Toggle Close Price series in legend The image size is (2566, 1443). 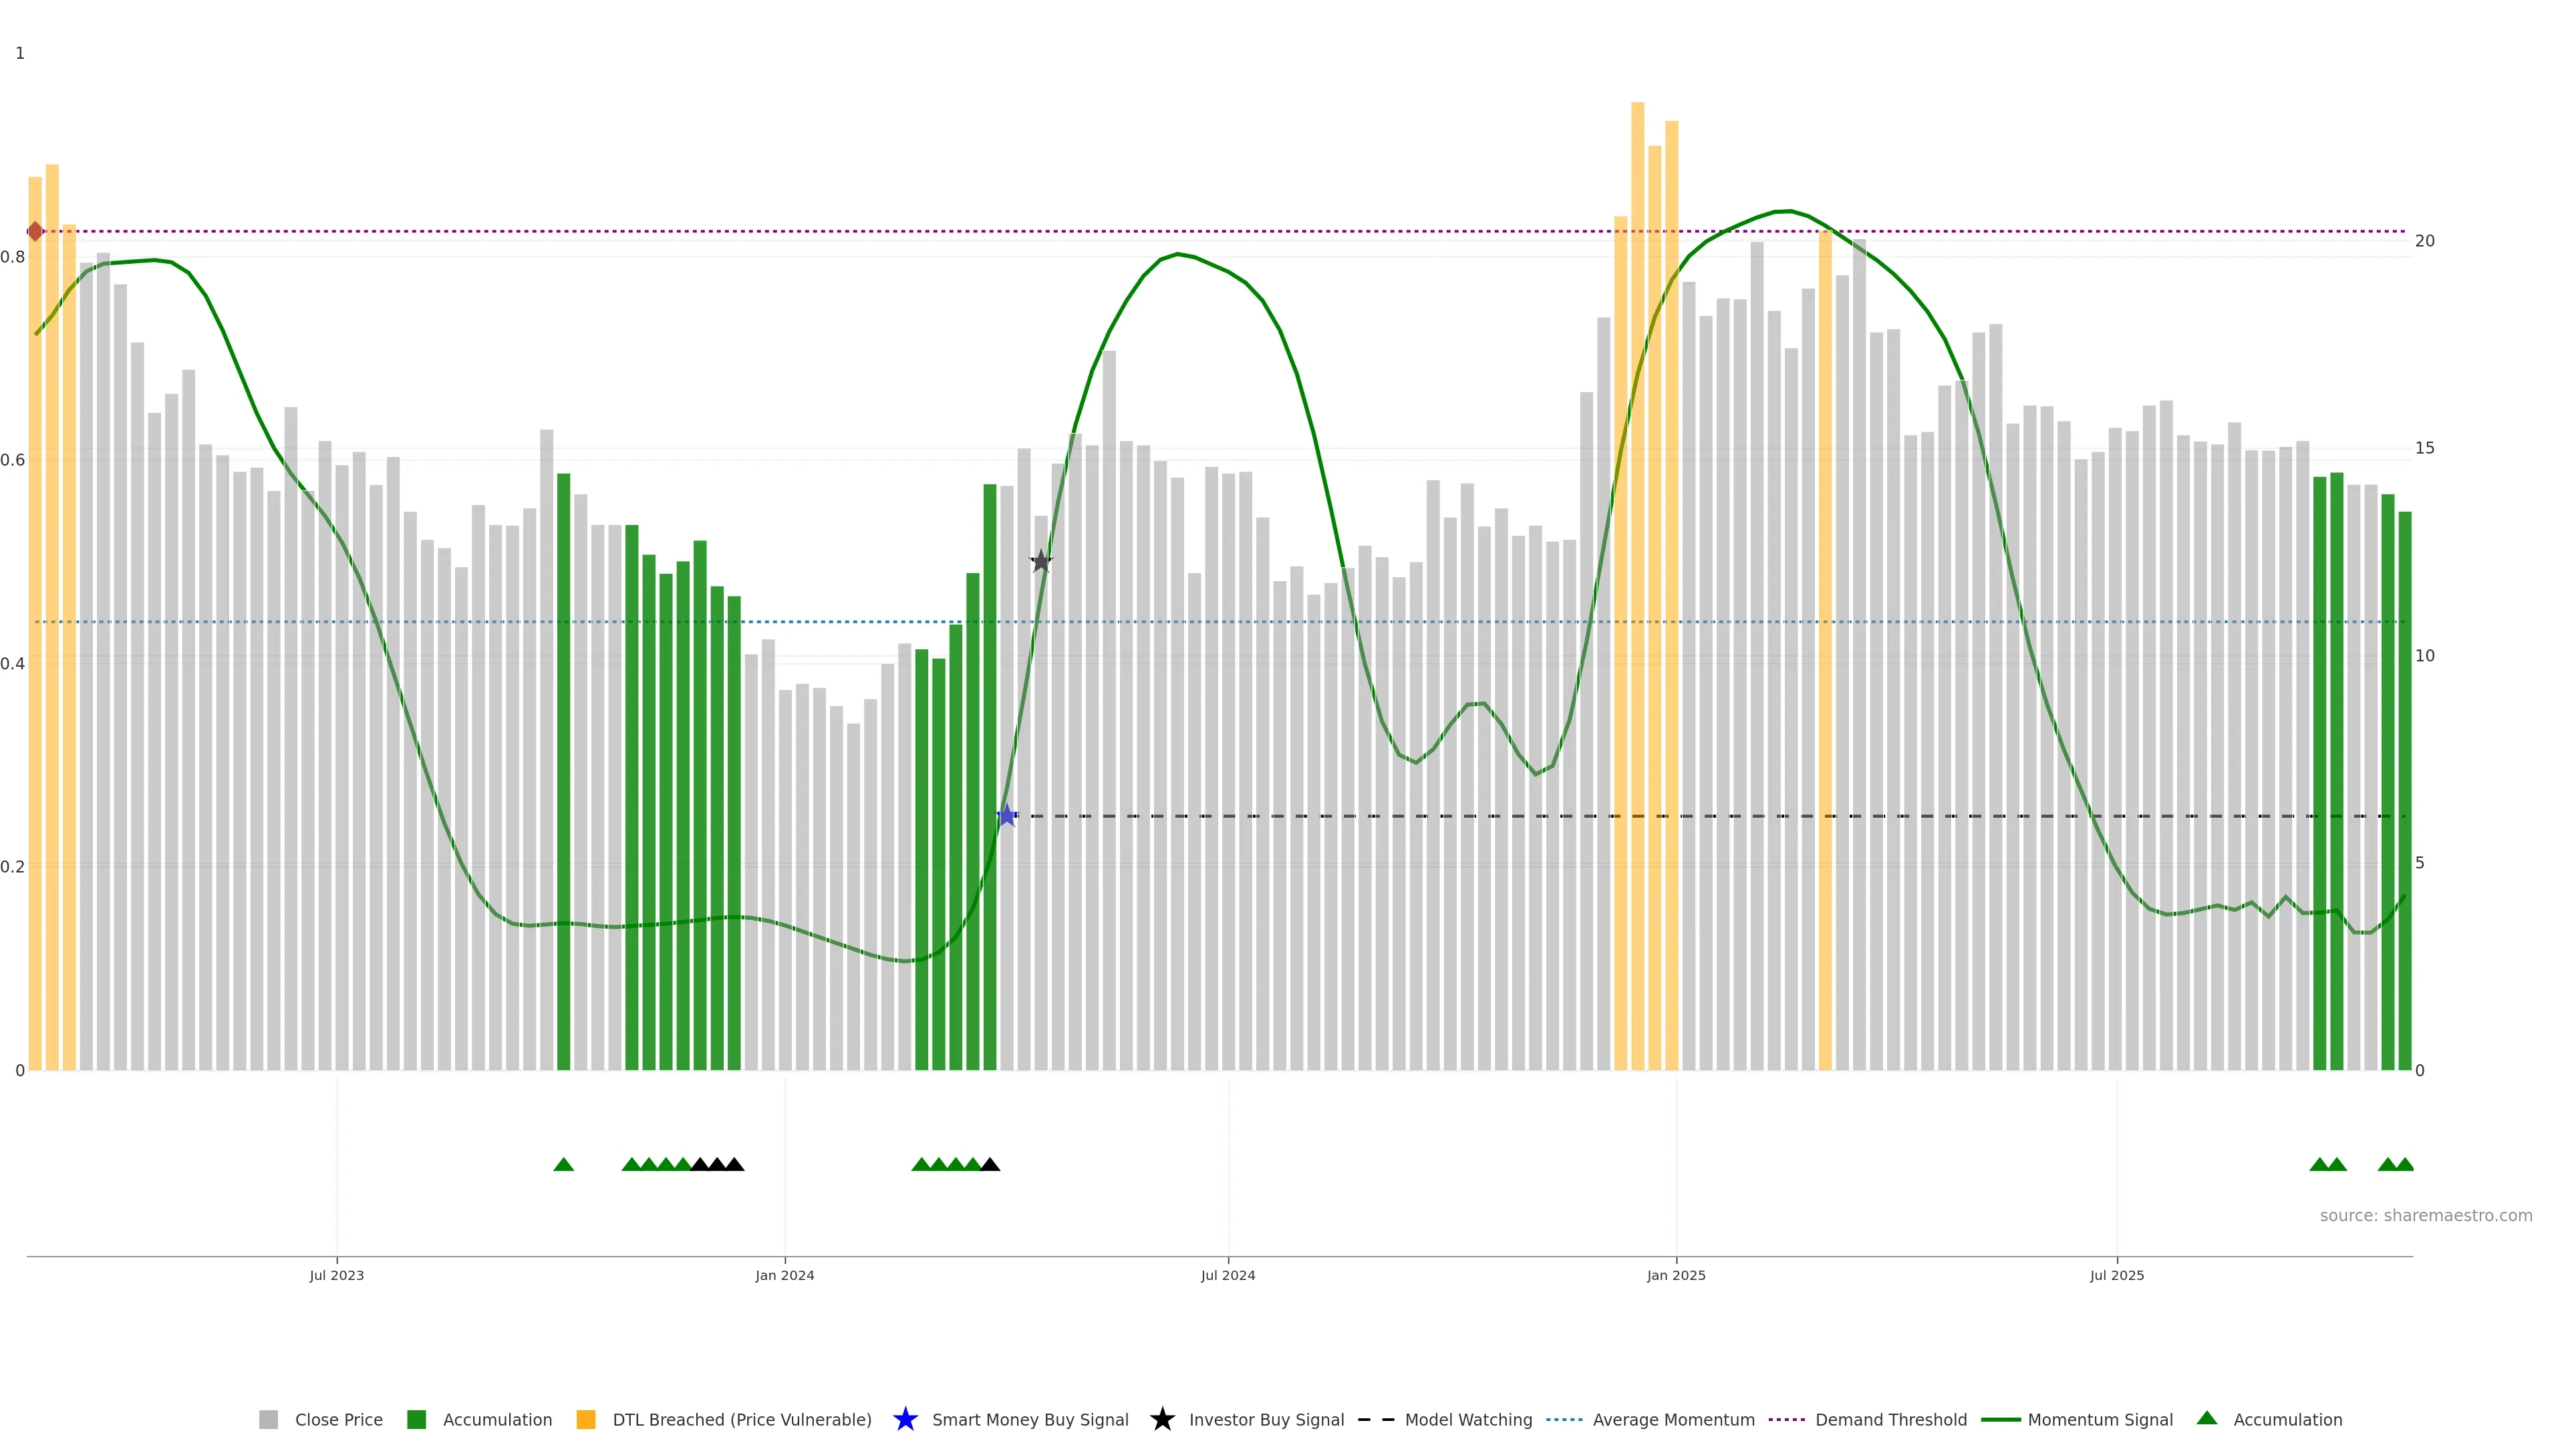pyautogui.click(x=337, y=1419)
